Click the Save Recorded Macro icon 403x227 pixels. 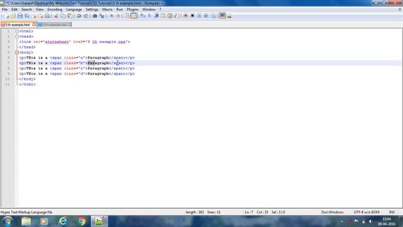[x=213, y=16]
